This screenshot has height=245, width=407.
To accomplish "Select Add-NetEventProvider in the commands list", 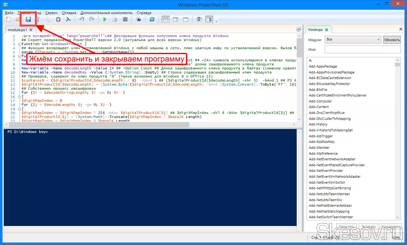I will click(x=326, y=171).
